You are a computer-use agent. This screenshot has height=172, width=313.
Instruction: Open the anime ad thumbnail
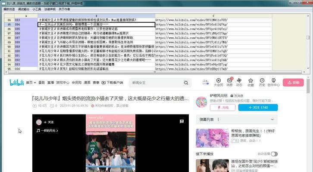[x=212, y=138]
